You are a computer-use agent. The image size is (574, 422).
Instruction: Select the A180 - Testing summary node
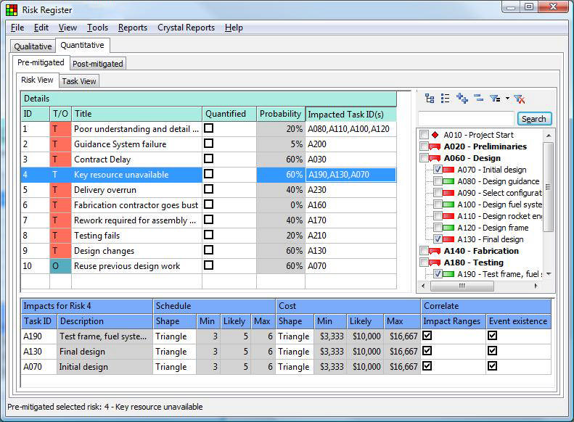473,262
